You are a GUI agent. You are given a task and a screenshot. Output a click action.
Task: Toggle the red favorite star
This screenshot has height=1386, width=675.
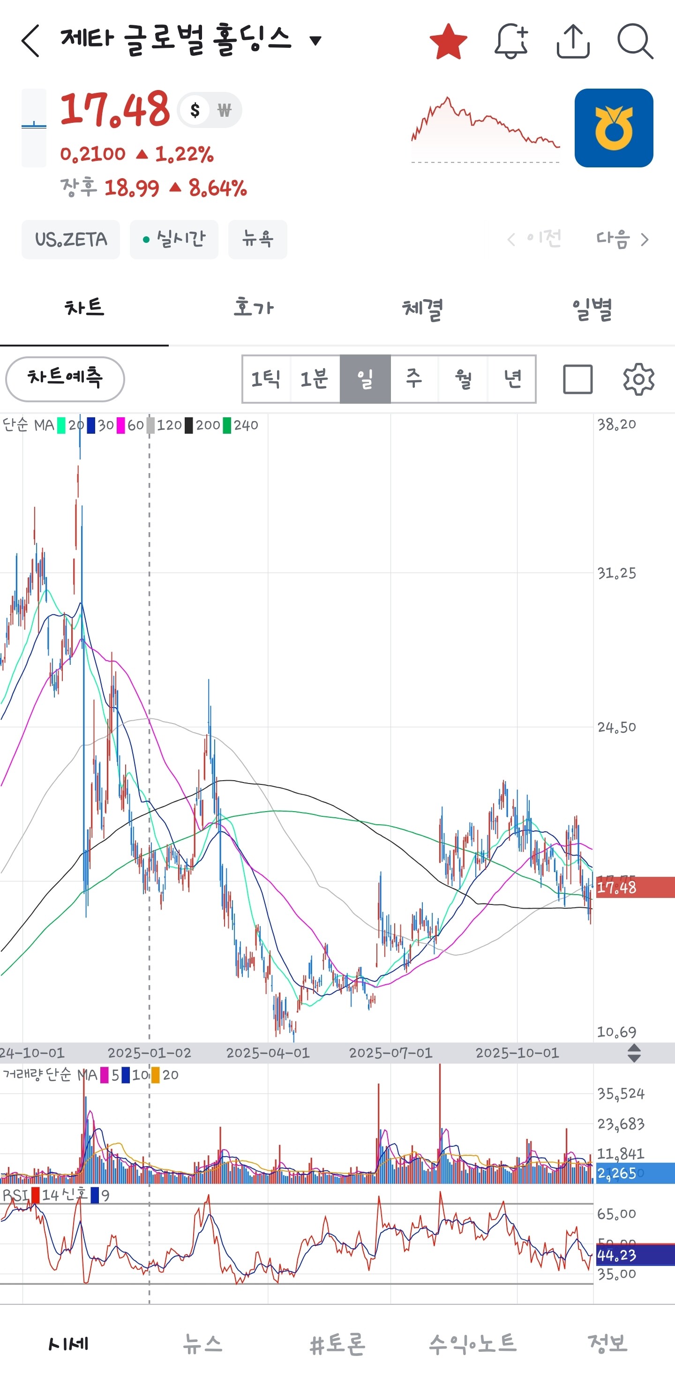tap(449, 41)
